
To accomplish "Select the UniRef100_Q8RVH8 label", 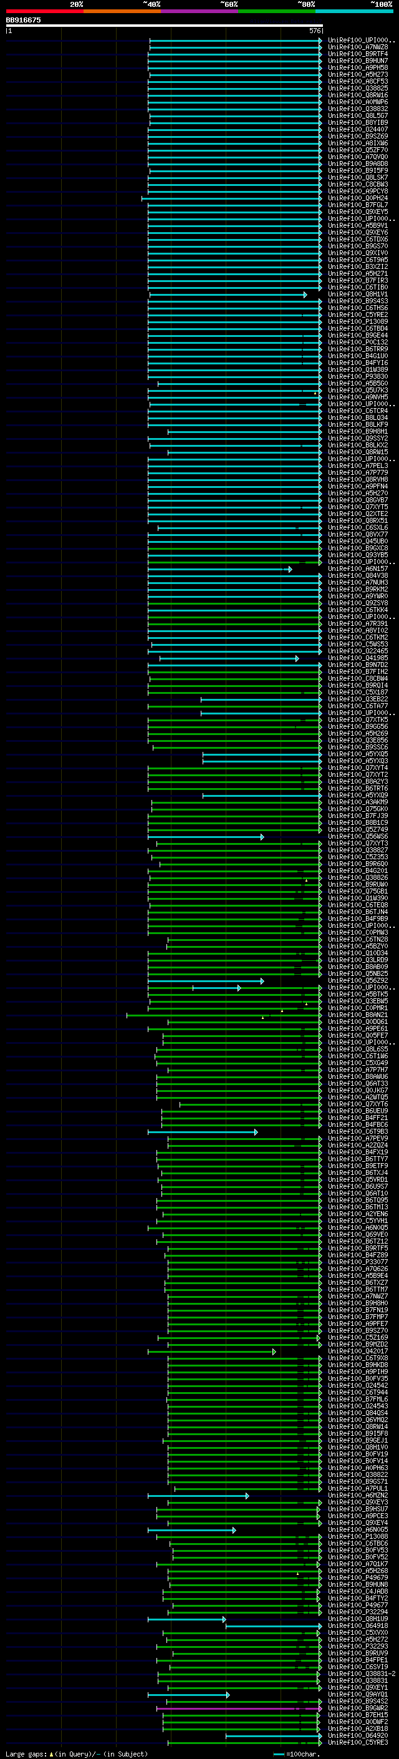I will click(x=358, y=479).
